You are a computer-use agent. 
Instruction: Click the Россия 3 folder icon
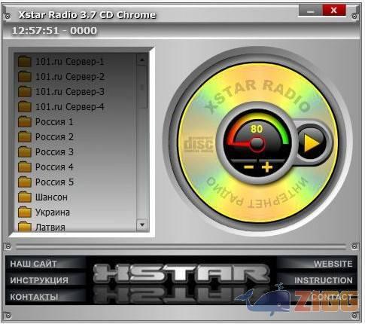pos(25,152)
